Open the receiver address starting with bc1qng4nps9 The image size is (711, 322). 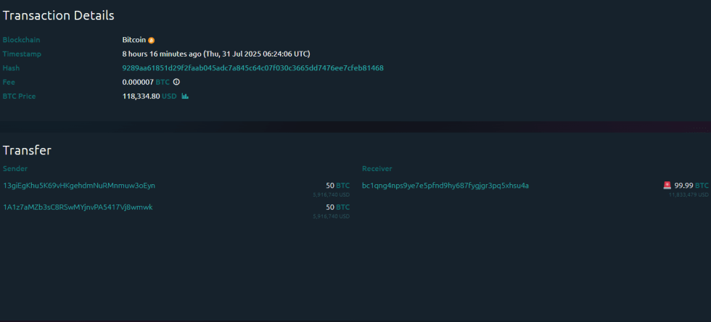(445, 186)
